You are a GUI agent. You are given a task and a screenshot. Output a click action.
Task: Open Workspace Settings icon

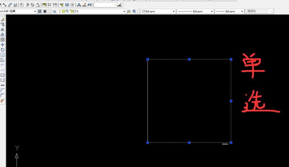(40, 11)
